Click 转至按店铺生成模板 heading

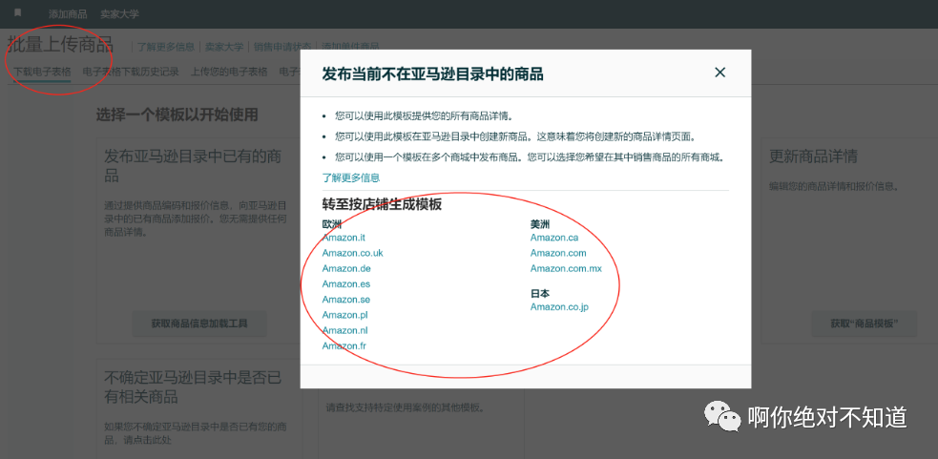point(382,204)
